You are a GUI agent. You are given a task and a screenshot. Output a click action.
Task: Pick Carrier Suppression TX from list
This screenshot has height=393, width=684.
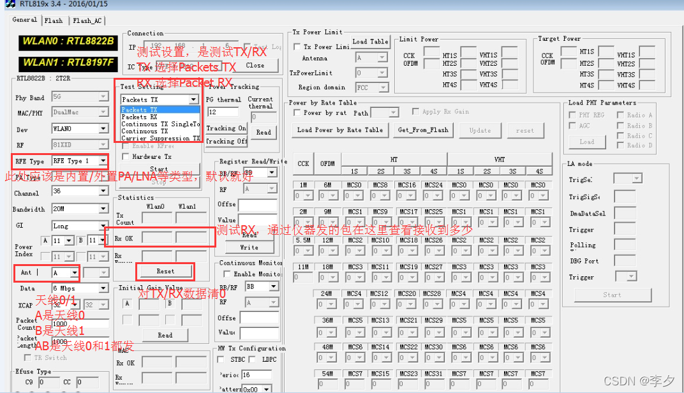point(160,138)
